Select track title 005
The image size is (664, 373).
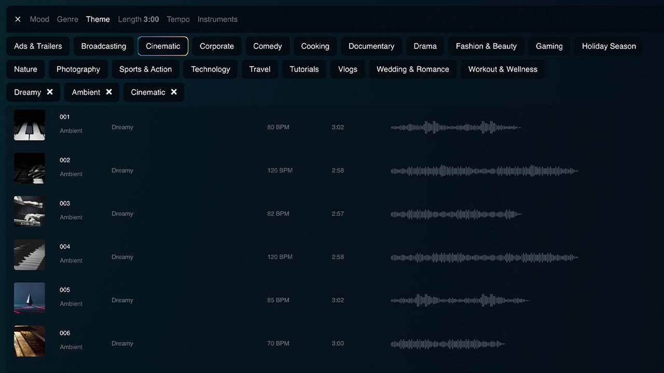[x=65, y=290]
